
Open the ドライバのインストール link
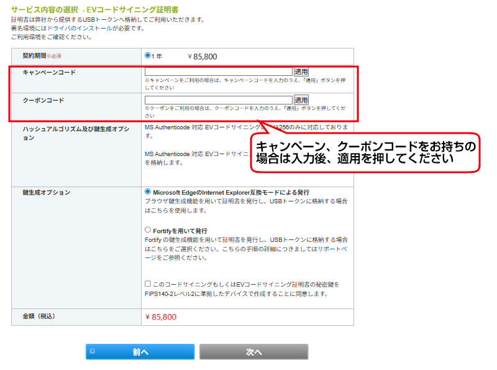(77, 29)
